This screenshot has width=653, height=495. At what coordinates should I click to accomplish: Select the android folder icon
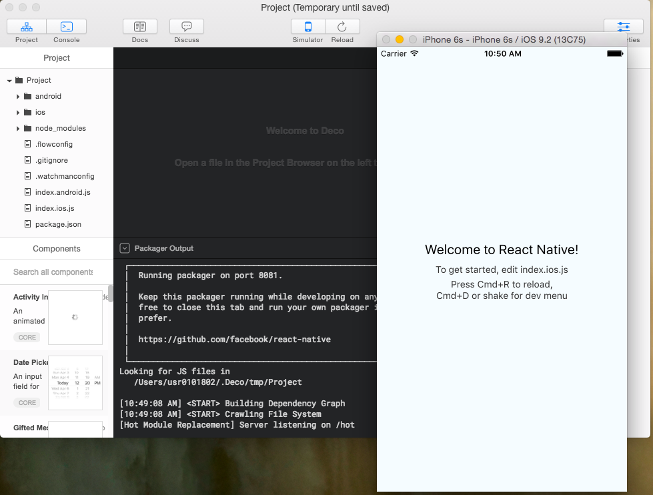pyautogui.click(x=28, y=96)
